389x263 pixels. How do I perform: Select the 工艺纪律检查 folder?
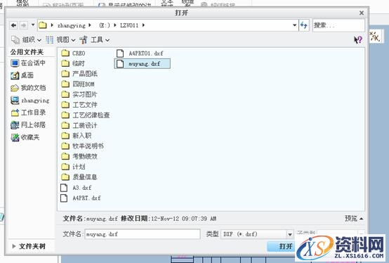(x=86, y=115)
